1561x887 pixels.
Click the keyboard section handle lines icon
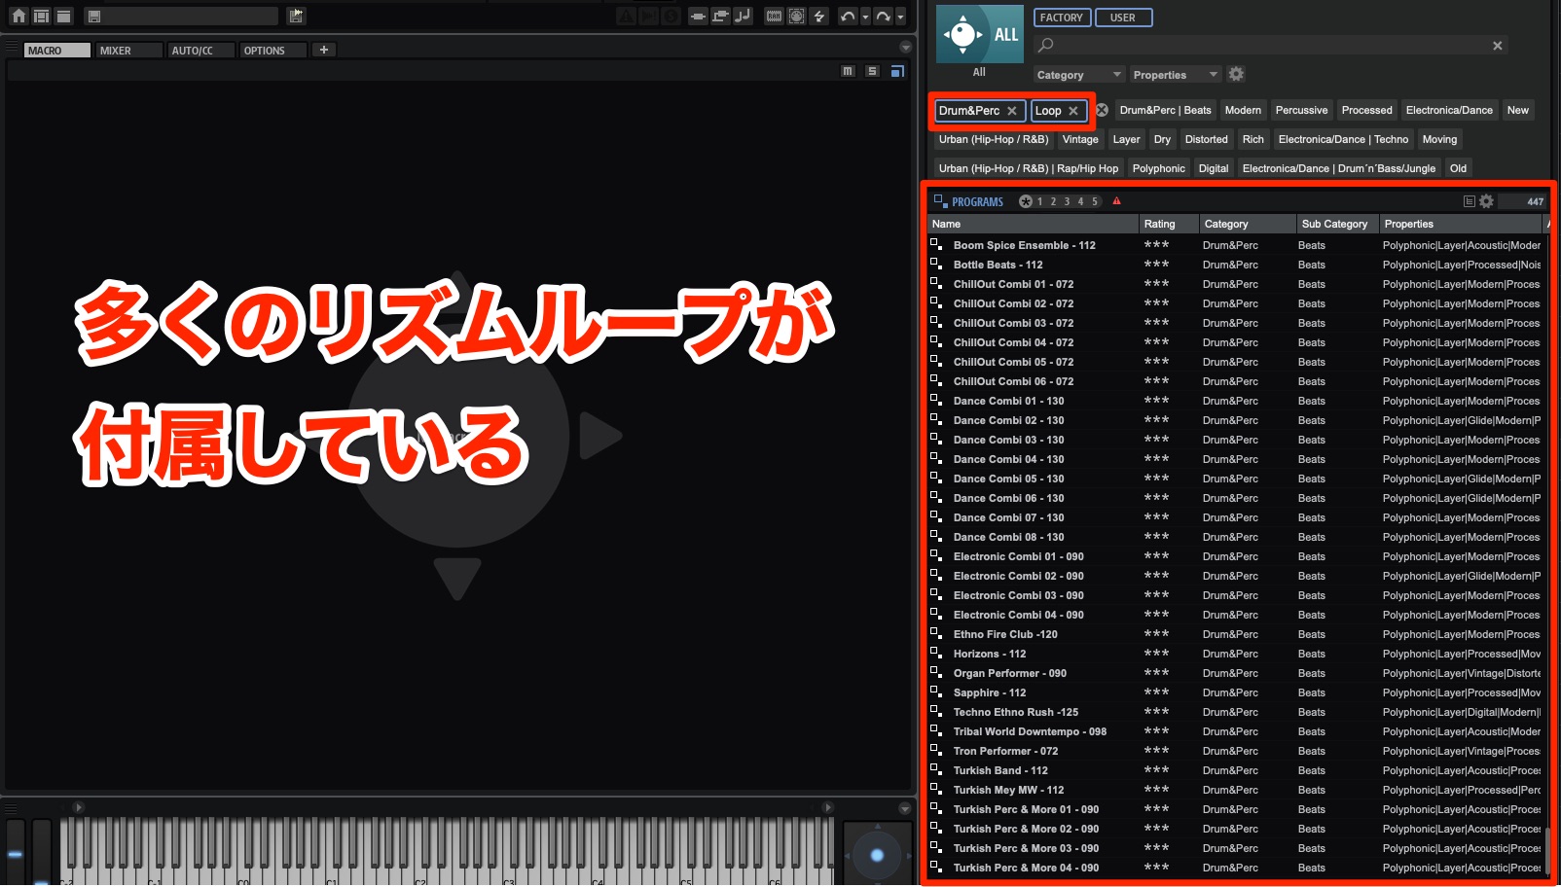(11, 808)
